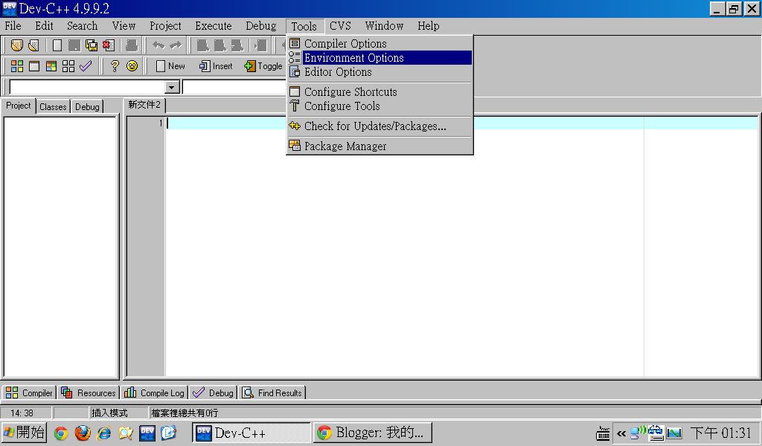Click the second empty combo box field

(x=234, y=87)
